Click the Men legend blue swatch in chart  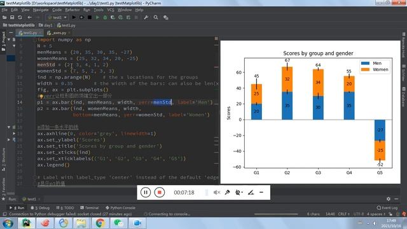coord(365,63)
